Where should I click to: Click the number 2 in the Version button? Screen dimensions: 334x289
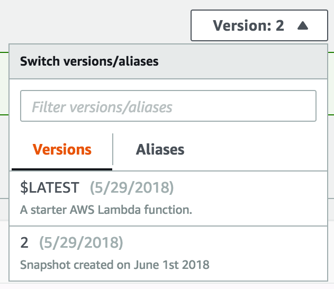(280, 25)
